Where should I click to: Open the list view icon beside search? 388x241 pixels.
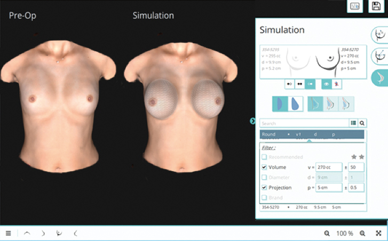click(x=353, y=123)
